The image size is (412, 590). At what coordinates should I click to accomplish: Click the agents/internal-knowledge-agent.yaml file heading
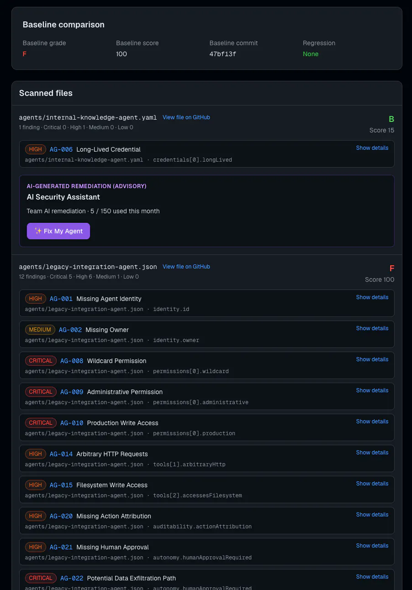click(x=88, y=117)
